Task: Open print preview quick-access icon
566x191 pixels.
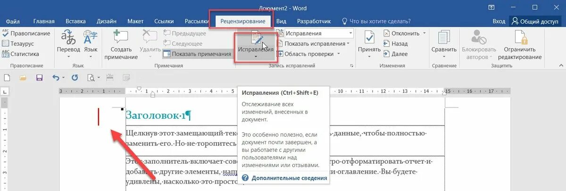Action: point(91,77)
